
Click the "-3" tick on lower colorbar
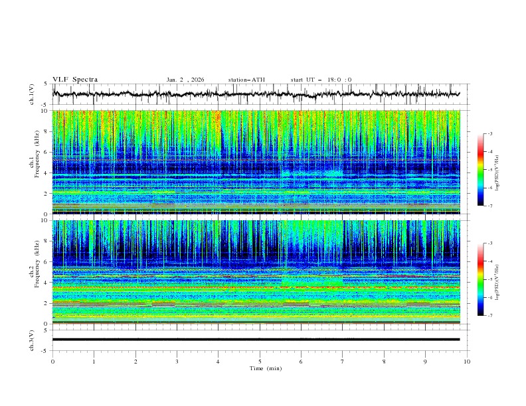click(489, 243)
